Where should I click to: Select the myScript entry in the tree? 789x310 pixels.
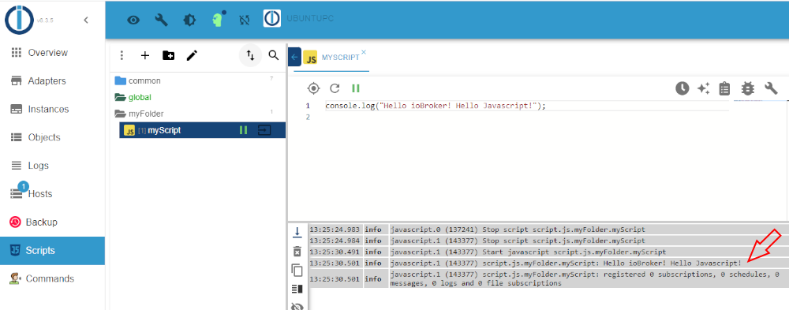pos(202,130)
